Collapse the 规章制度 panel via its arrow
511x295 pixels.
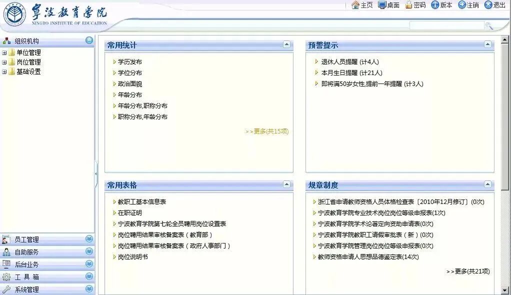(486, 185)
